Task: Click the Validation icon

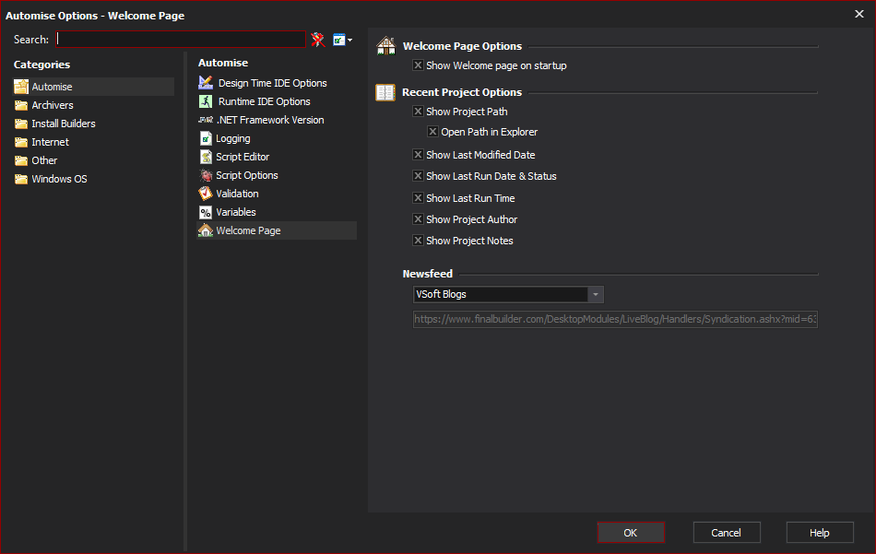Action: click(206, 194)
